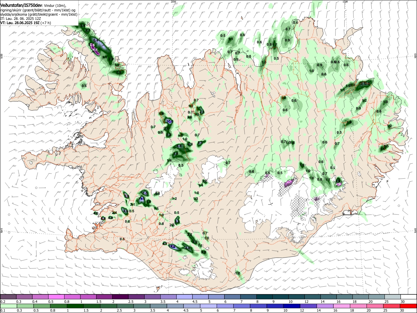This screenshot has width=417, height=313.
Task: Click the initial time line 'IT: Lau. 28. 06. 2025 12Z'
Action: (x=21, y=19)
